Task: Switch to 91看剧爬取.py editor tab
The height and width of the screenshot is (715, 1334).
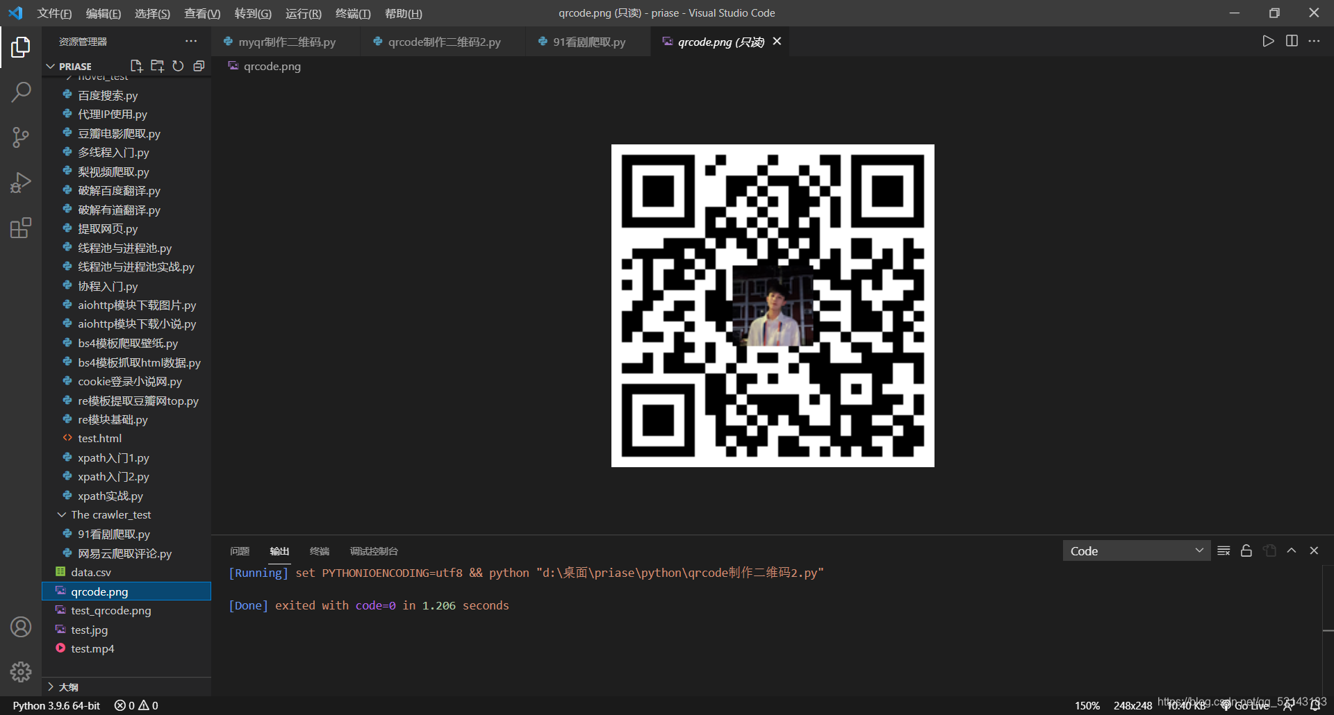Action: 588,42
